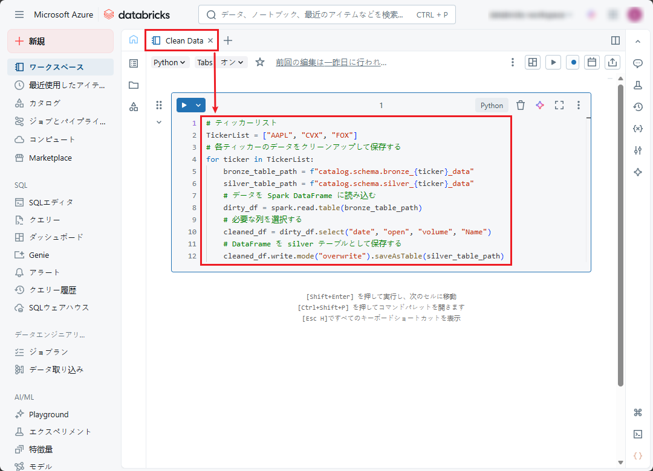Expand run options arrow beside cell play button
This screenshot has width=653, height=471.
[x=198, y=105]
